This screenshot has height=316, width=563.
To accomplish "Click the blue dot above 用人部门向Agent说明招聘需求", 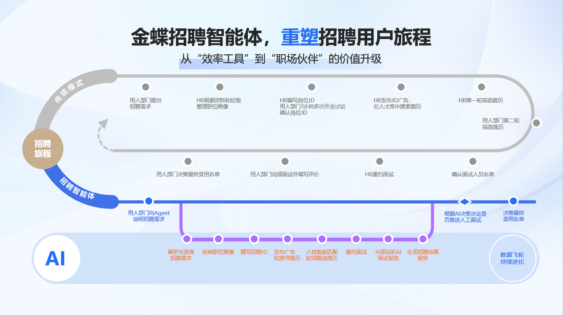I will coord(149,201).
